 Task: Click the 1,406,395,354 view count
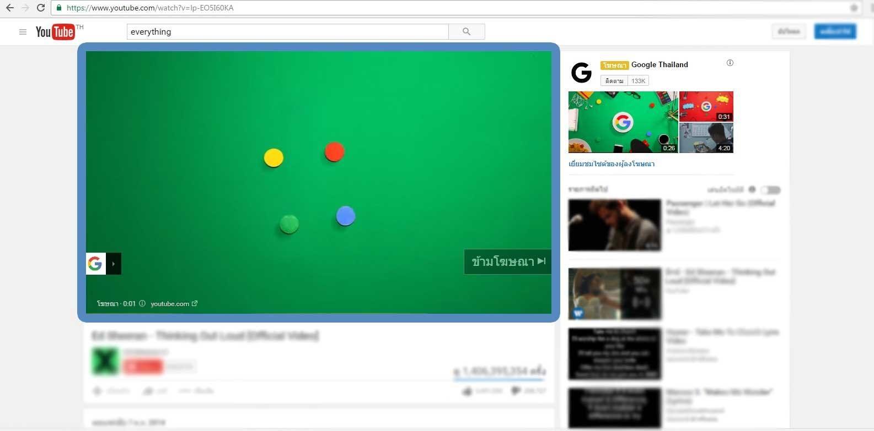pos(500,371)
